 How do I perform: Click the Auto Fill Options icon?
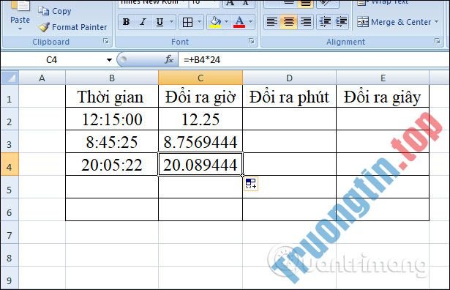[251, 184]
